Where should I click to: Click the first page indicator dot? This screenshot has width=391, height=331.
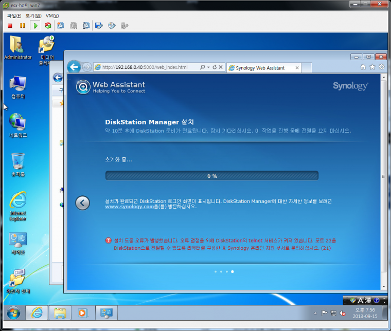click(x=216, y=271)
